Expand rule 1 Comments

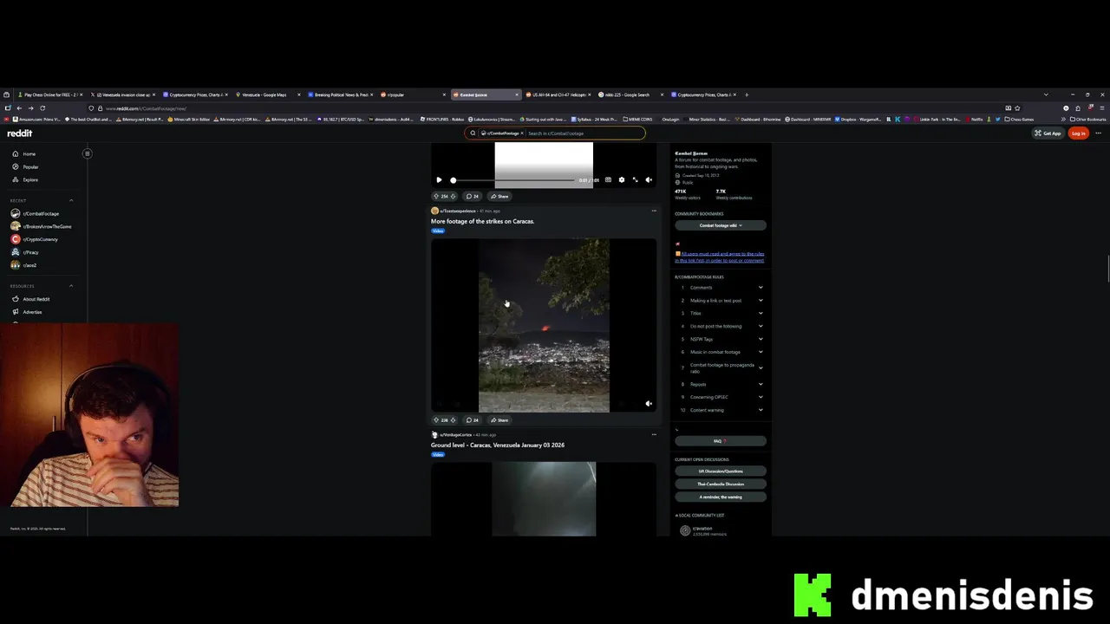pyautogui.click(x=720, y=288)
